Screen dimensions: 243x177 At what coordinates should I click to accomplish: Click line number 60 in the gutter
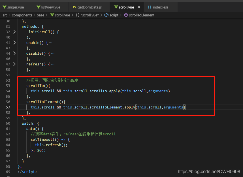click(8, 123)
